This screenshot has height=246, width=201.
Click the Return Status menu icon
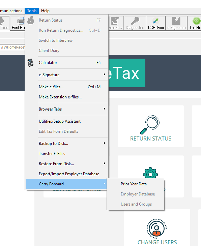click(x=31, y=20)
